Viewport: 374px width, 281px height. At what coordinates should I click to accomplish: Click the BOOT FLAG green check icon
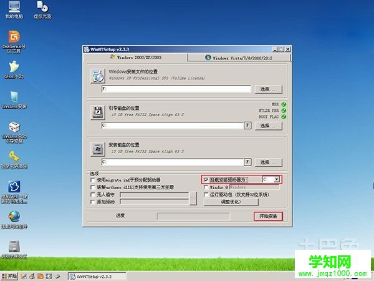284,117
